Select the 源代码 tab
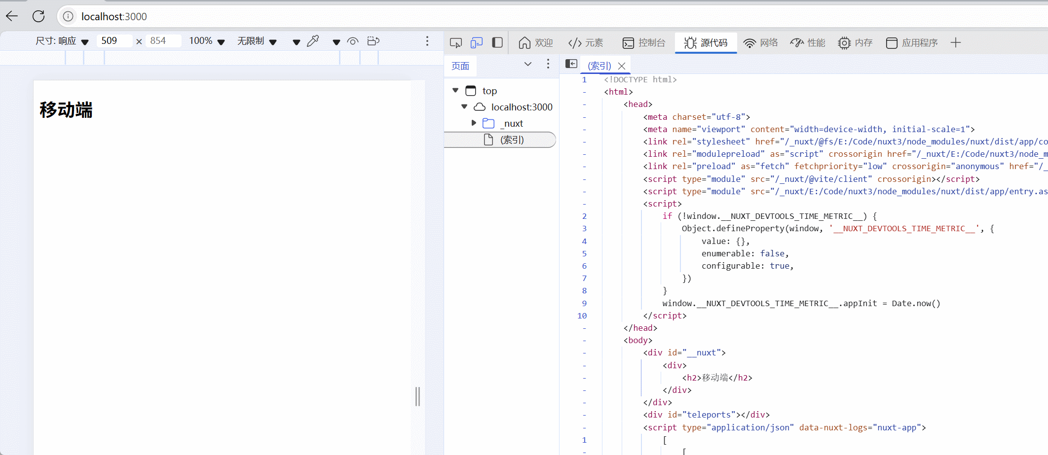1048x455 pixels. [706, 43]
